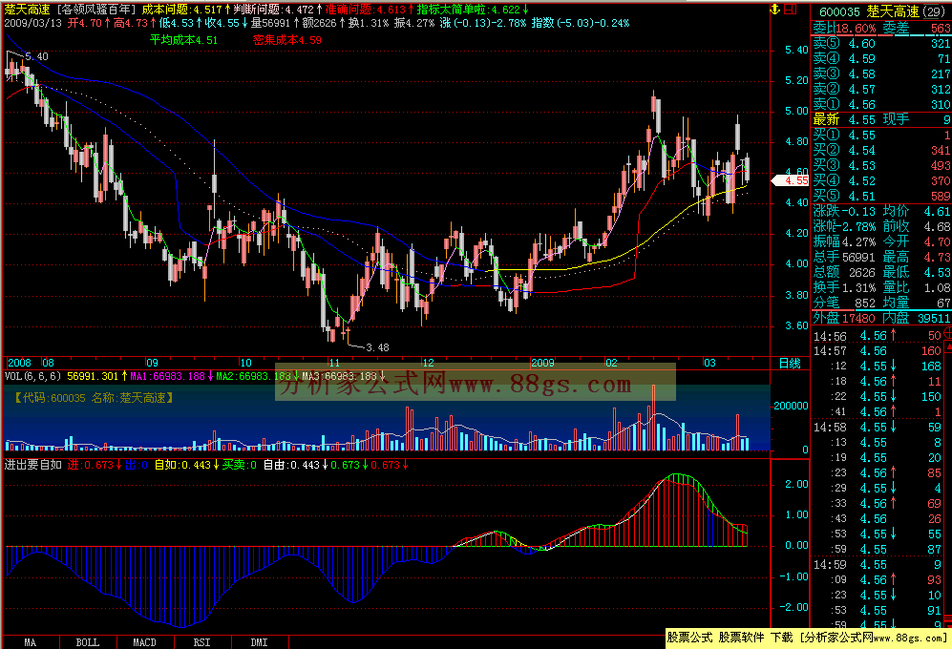Click the 买② bid row priced 4.54
Screen dimensions: 952x649
[x=881, y=150]
